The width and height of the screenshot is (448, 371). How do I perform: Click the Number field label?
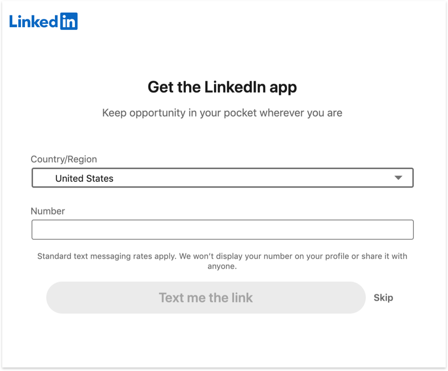click(48, 211)
